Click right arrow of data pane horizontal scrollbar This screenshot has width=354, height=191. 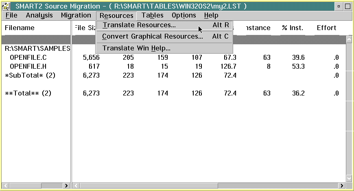[341, 186]
